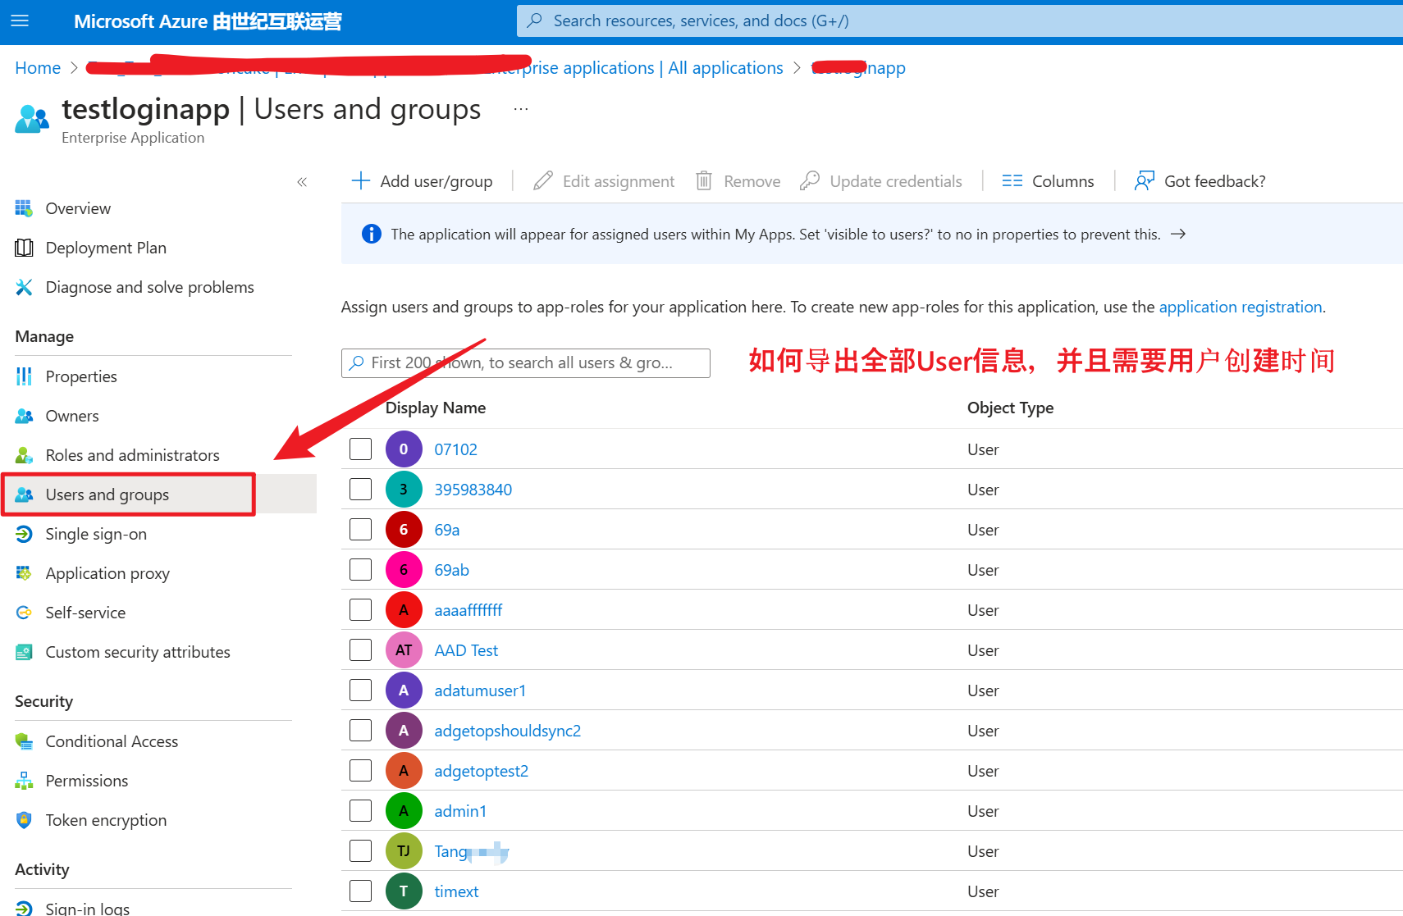
Task: Open the more options ellipsis menu
Action: [520, 109]
